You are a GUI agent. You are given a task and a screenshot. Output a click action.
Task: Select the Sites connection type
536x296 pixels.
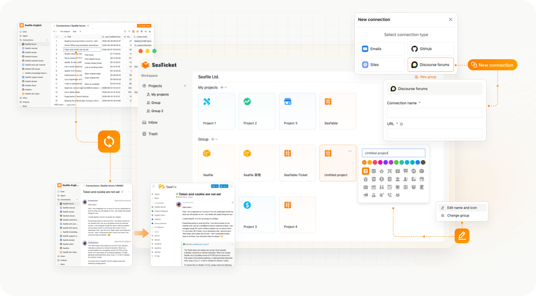pyautogui.click(x=382, y=64)
